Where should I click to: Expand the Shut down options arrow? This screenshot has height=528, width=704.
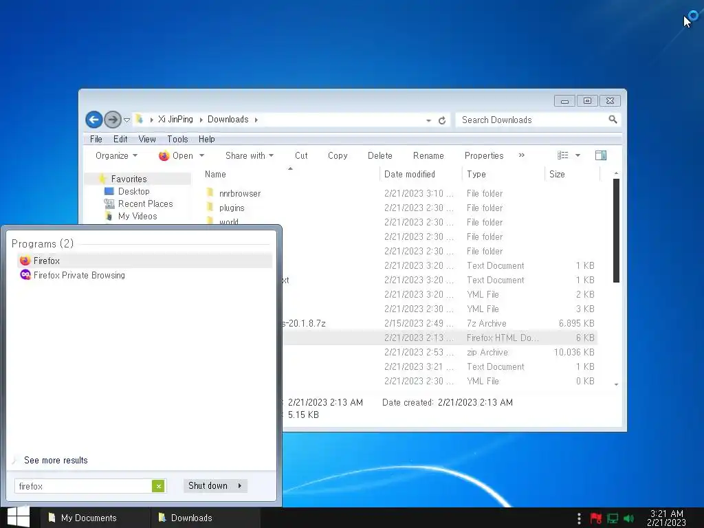click(x=240, y=486)
